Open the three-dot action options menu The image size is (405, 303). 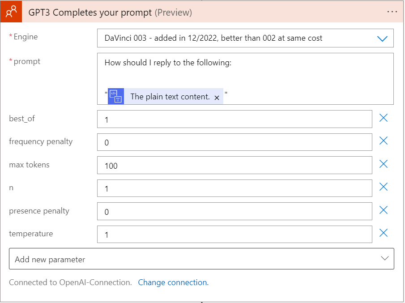(392, 12)
